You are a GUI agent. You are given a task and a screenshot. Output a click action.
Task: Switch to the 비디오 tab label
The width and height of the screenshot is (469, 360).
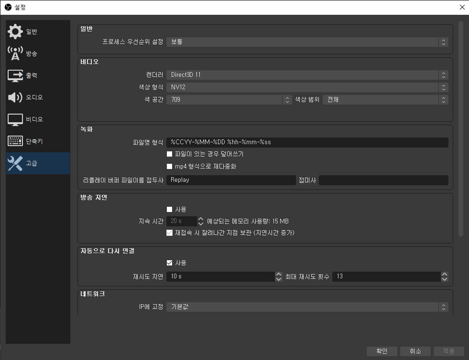point(34,119)
